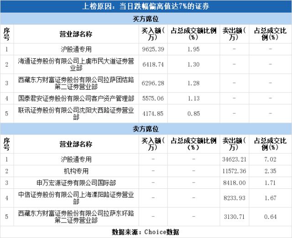Click the ratio value 7.02
The image size is (292, 238).
pyautogui.click(x=270, y=159)
